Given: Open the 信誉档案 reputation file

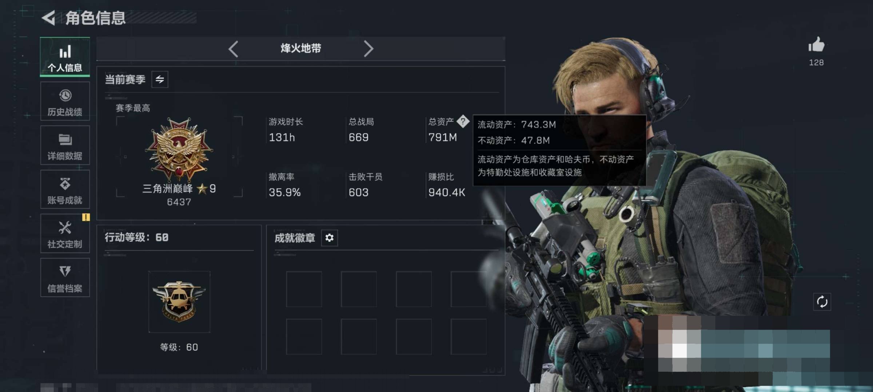Looking at the screenshot, I should click(x=65, y=278).
